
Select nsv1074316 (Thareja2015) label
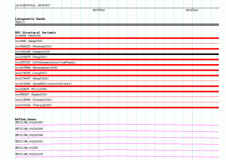pyautogui.click(x=34, y=105)
